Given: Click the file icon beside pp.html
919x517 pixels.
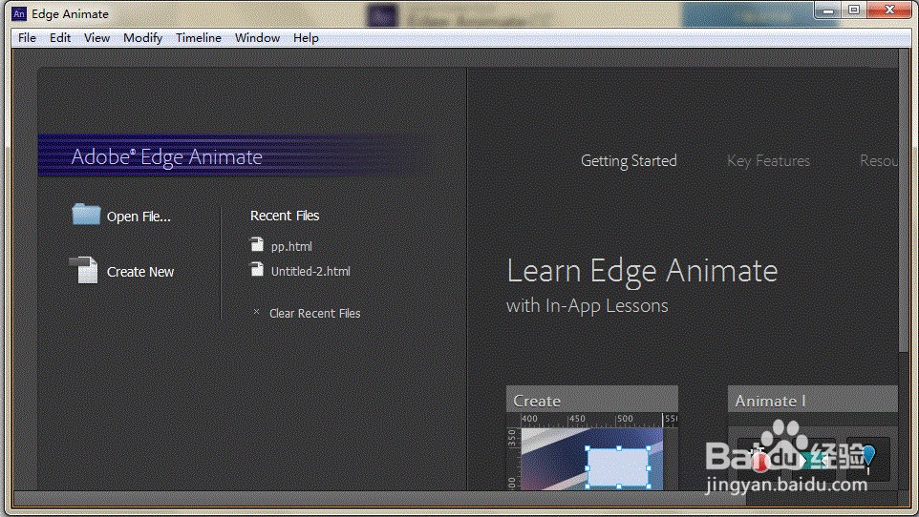Looking at the screenshot, I should [x=257, y=244].
